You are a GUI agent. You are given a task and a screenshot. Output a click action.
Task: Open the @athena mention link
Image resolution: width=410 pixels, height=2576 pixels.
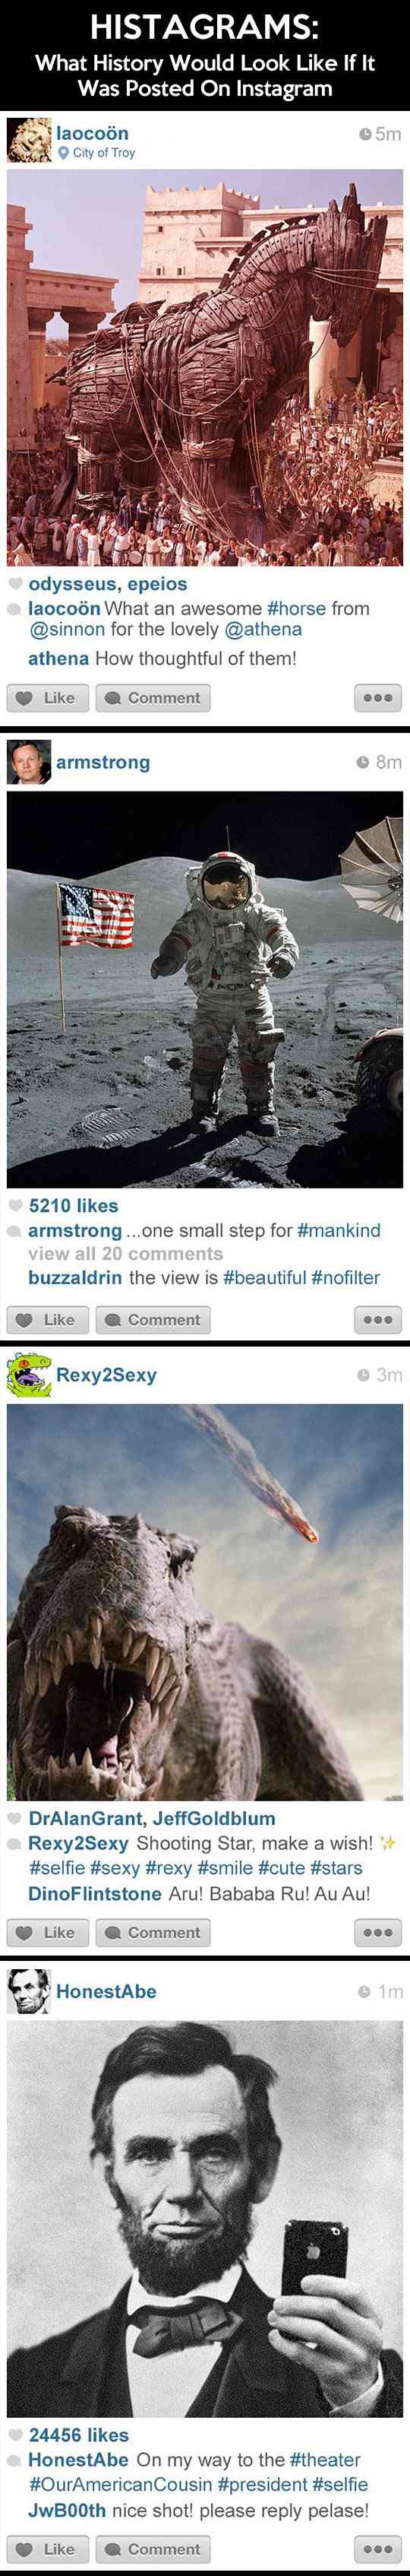pos(263,630)
